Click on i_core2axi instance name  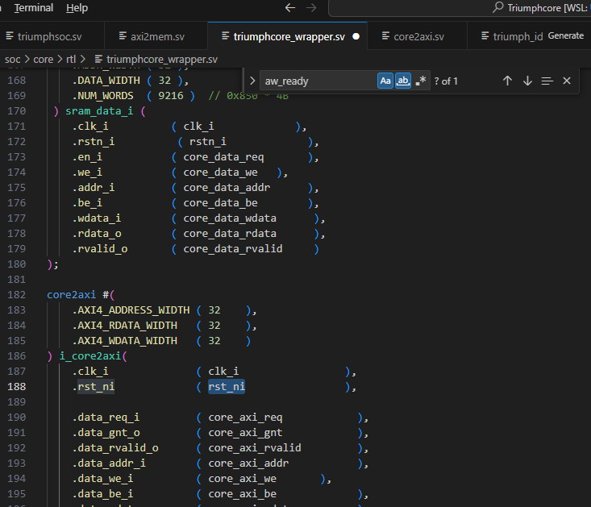tap(90, 356)
